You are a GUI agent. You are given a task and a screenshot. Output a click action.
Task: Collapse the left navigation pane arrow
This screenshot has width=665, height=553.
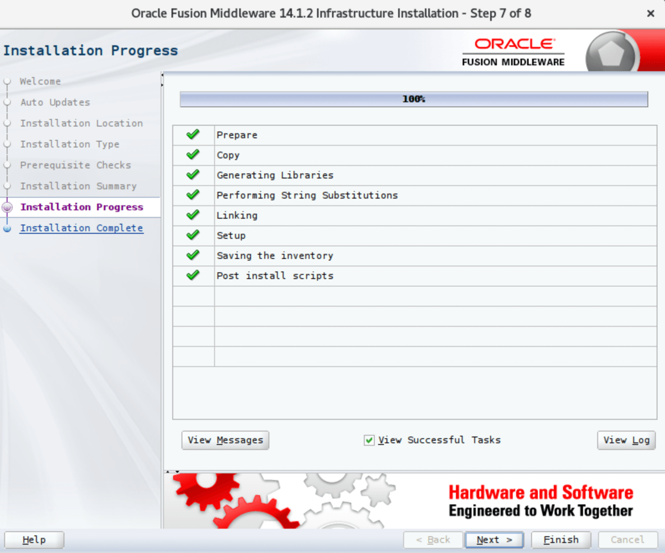click(162, 75)
